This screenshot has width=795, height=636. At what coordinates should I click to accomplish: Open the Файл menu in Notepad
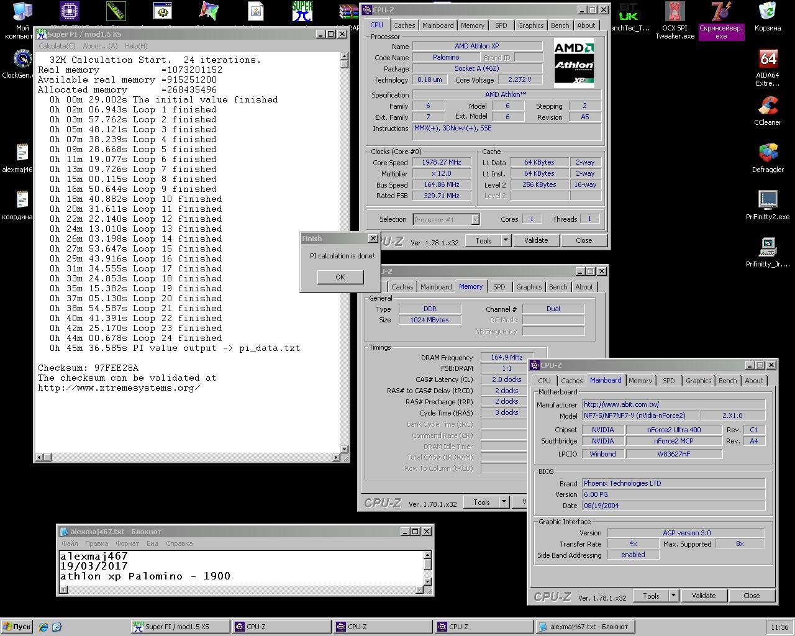[x=70, y=543]
